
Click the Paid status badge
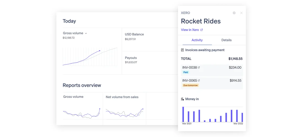pyautogui.click(x=186, y=72)
